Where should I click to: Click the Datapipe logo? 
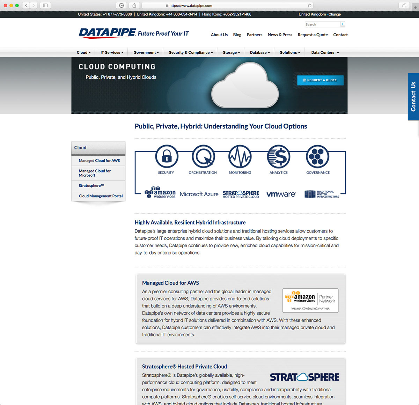pyautogui.click(x=108, y=33)
